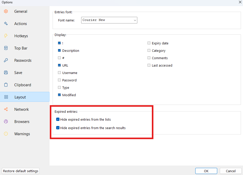Click the Cancel button
243x175 pixels.
pyautogui.click(x=230, y=171)
